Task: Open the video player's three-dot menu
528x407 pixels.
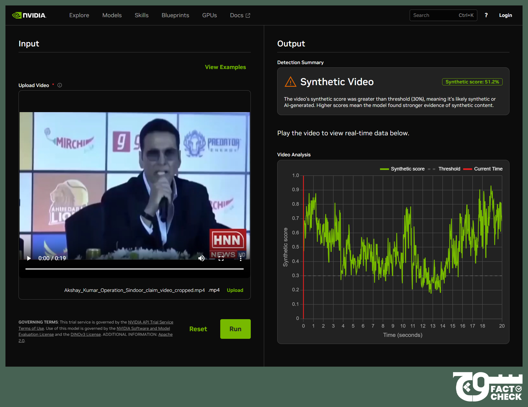Action: (241, 258)
